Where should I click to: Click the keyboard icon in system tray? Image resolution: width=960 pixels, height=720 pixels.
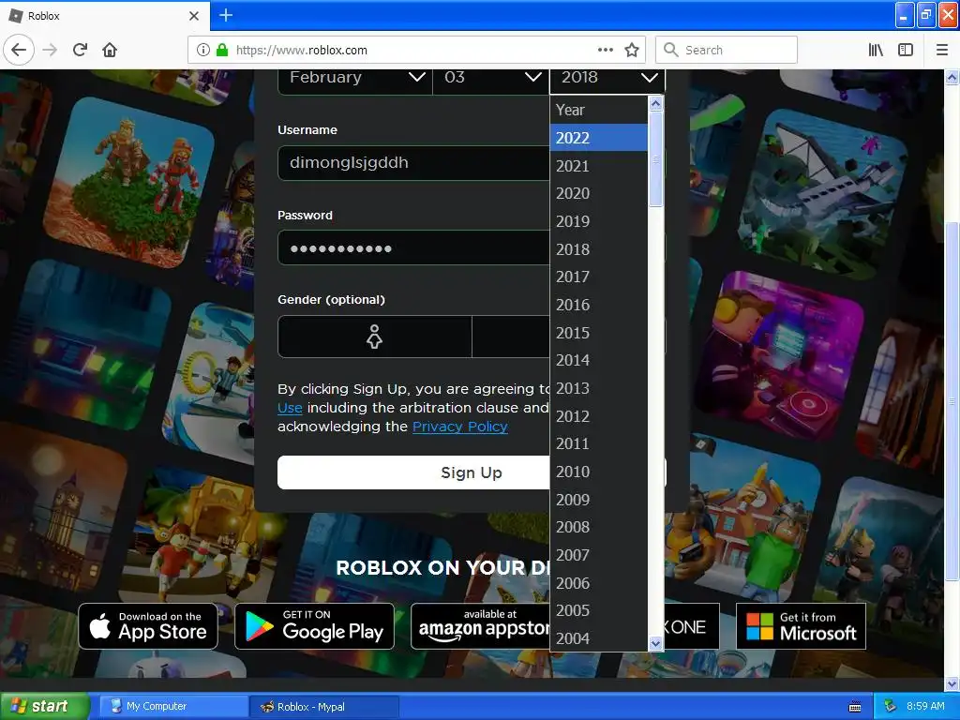[855, 707]
